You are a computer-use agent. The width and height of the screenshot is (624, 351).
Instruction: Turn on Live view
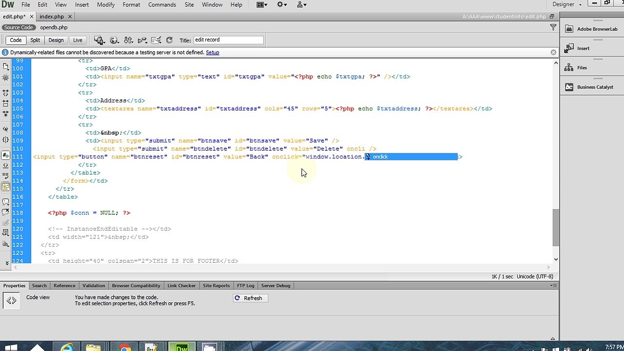pyautogui.click(x=78, y=40)
